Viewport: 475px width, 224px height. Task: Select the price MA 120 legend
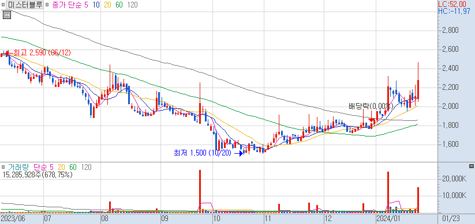pos(132,5)
